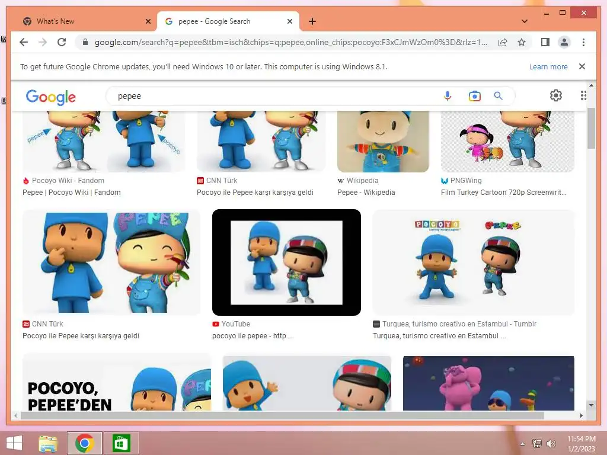Screen dimensions: 607x455
Task: Open Google quick settings gear
Action: pyautogui.click(x=556, y=95)
